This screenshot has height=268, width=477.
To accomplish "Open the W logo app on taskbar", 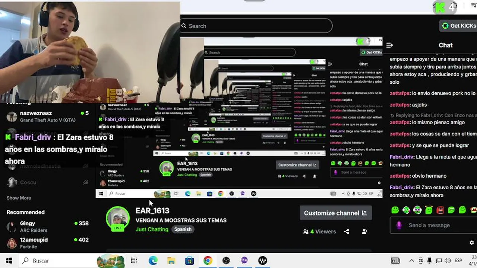I will pyautogui.click(x=263, y=261).
